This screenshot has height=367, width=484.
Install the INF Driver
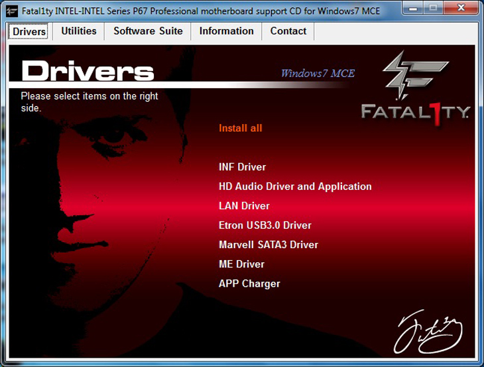click(x=242, y=167)
